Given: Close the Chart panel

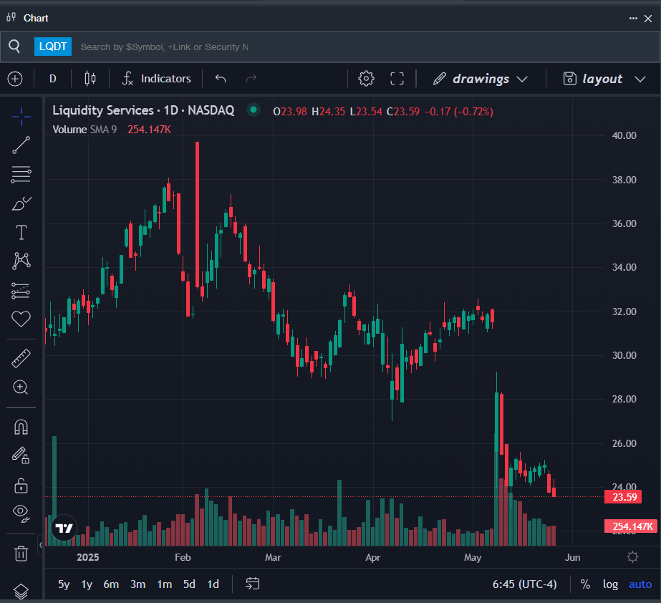Looking at the screenshot, I should pyautogui.click(x=648, y=19).
